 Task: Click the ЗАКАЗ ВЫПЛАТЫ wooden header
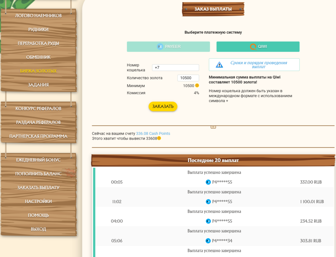click(213, 9)
